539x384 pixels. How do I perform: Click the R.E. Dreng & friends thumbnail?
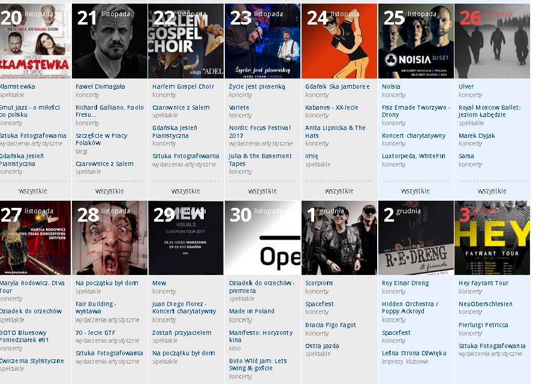point(416,238)
